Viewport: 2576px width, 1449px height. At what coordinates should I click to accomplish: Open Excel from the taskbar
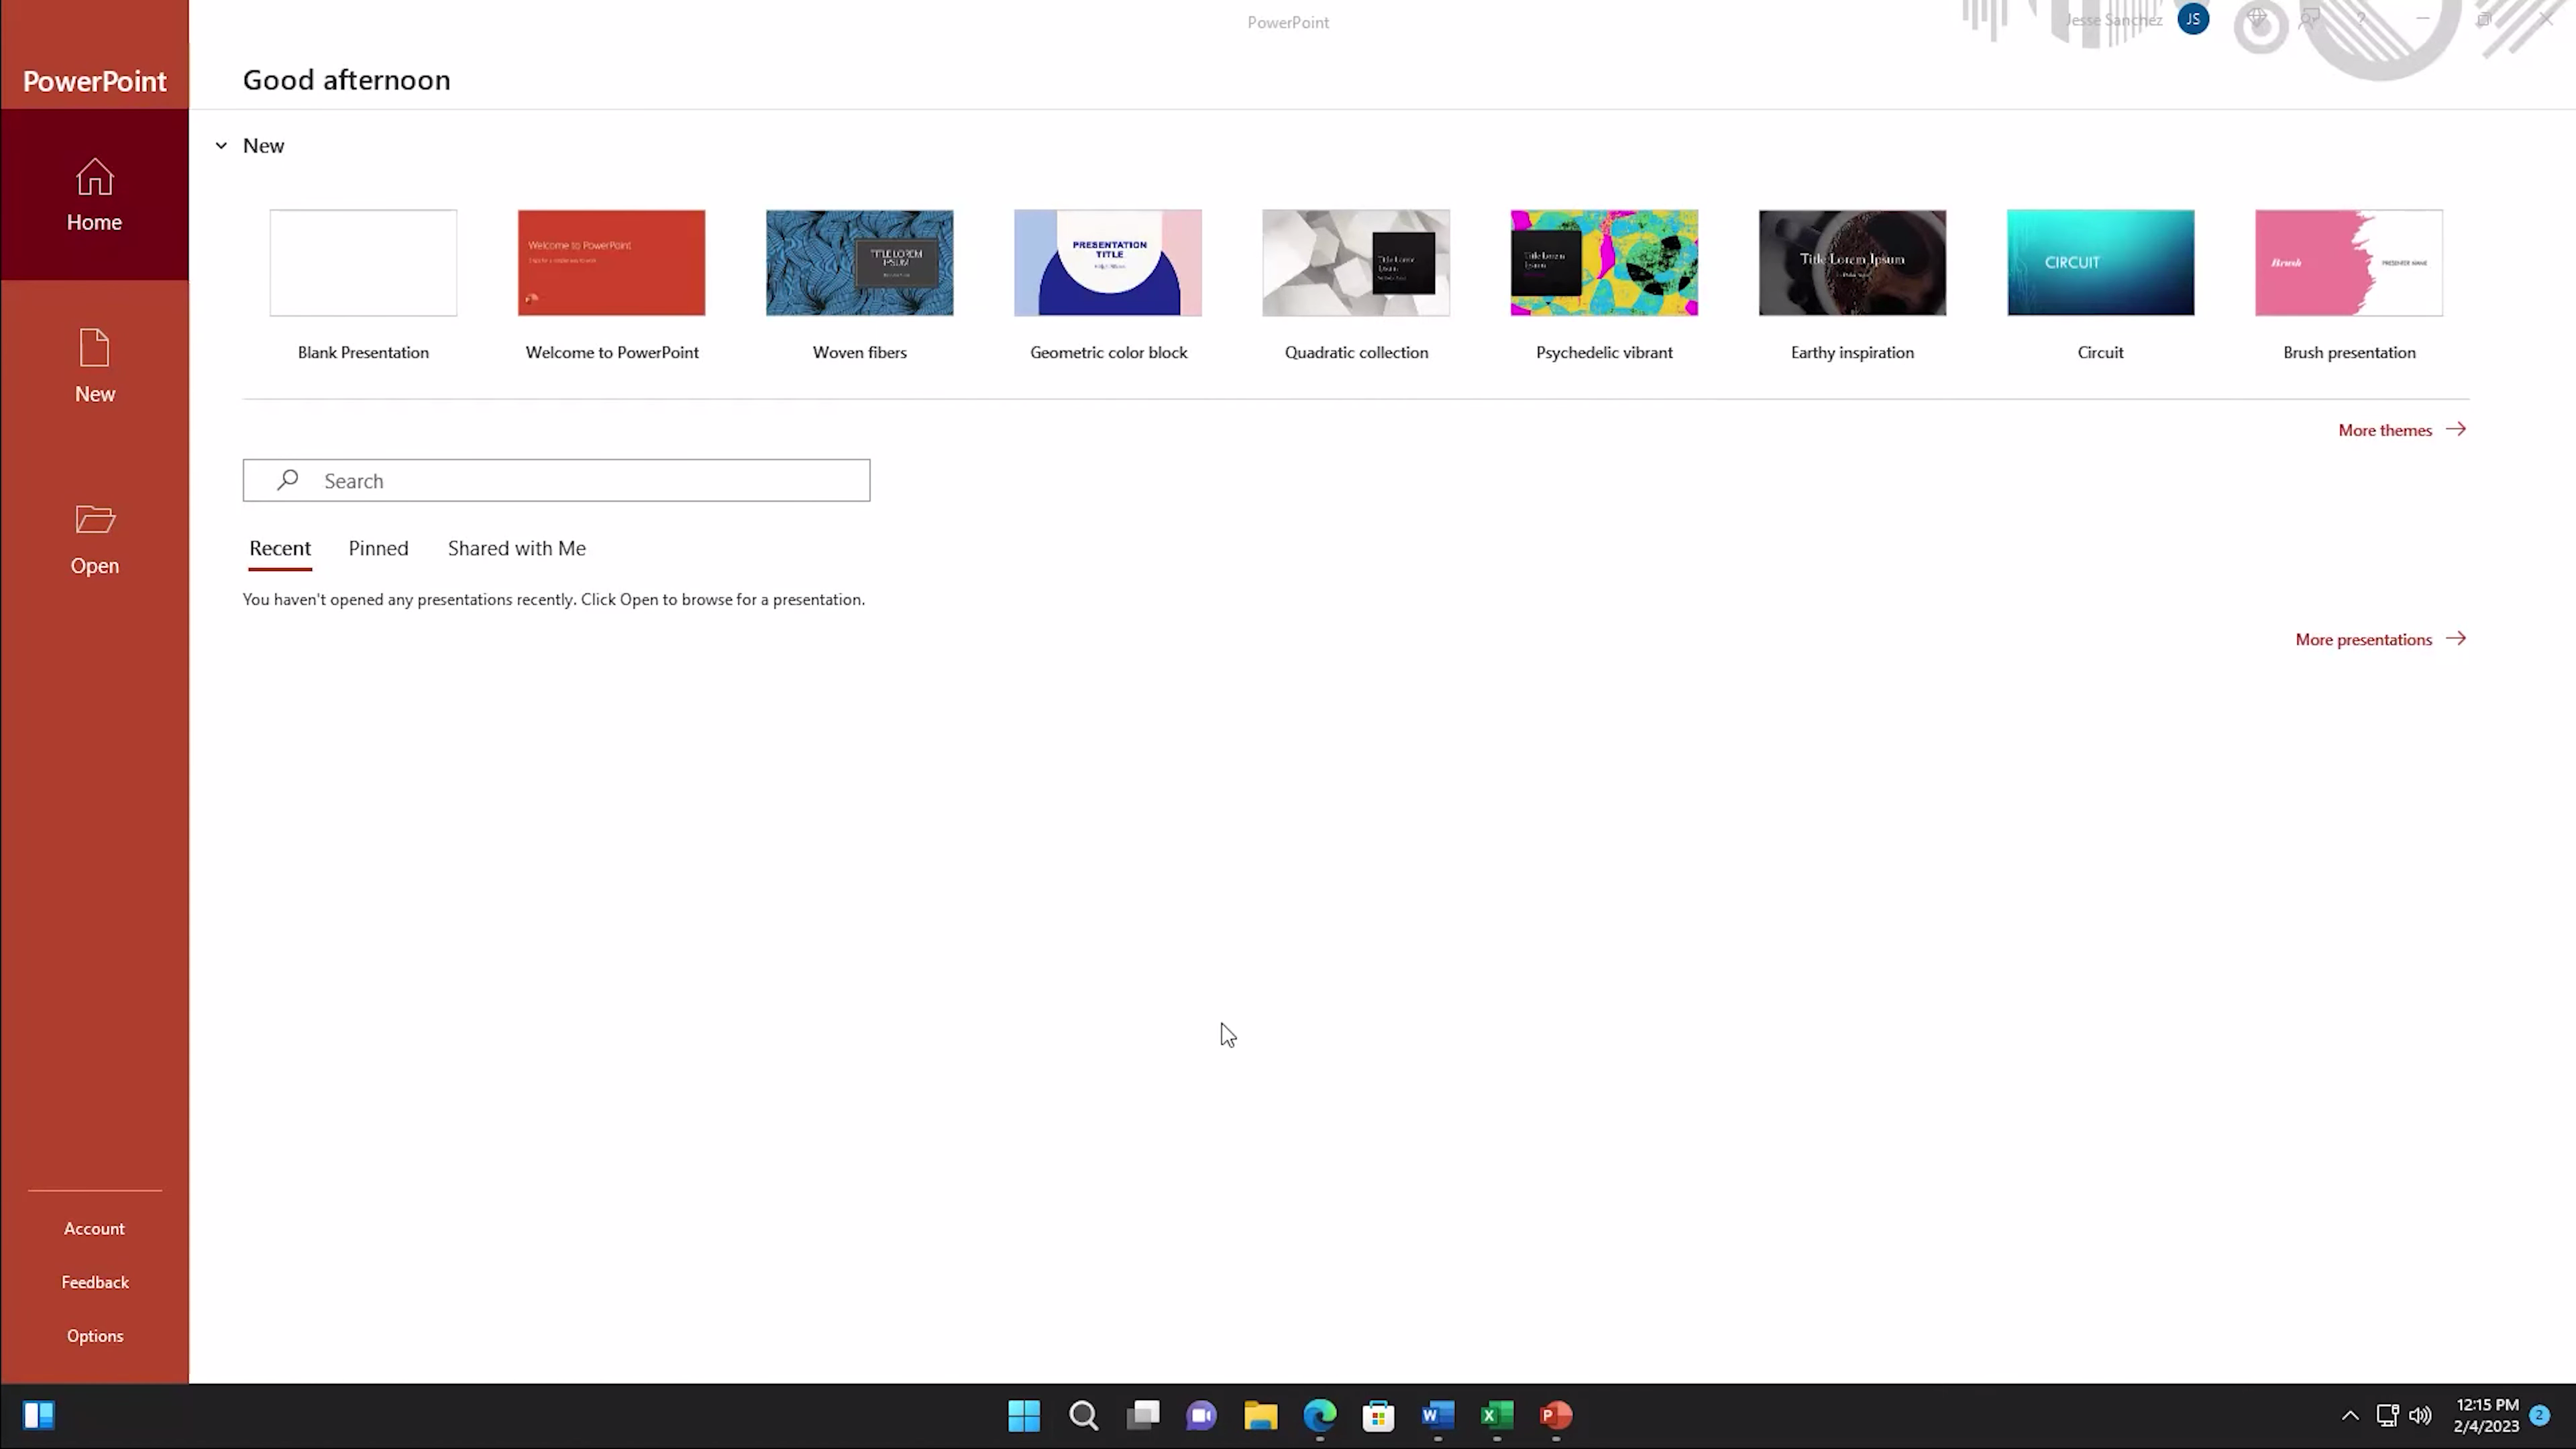coord(1496,1415)
